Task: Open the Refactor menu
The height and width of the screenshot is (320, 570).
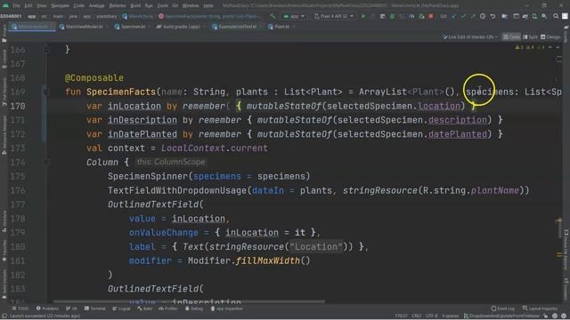Action: click(x=117, y=5)
